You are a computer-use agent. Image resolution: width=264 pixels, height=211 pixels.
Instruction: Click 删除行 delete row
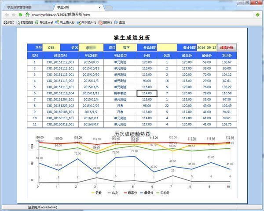click(x=105, y=22)
